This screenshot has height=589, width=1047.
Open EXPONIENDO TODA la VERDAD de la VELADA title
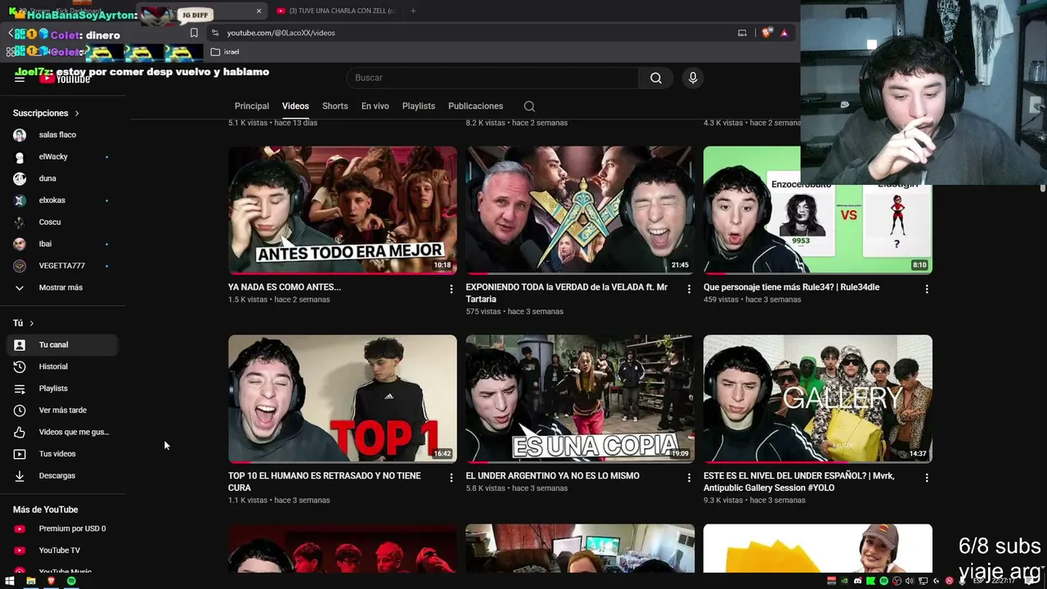pos(567,293)
